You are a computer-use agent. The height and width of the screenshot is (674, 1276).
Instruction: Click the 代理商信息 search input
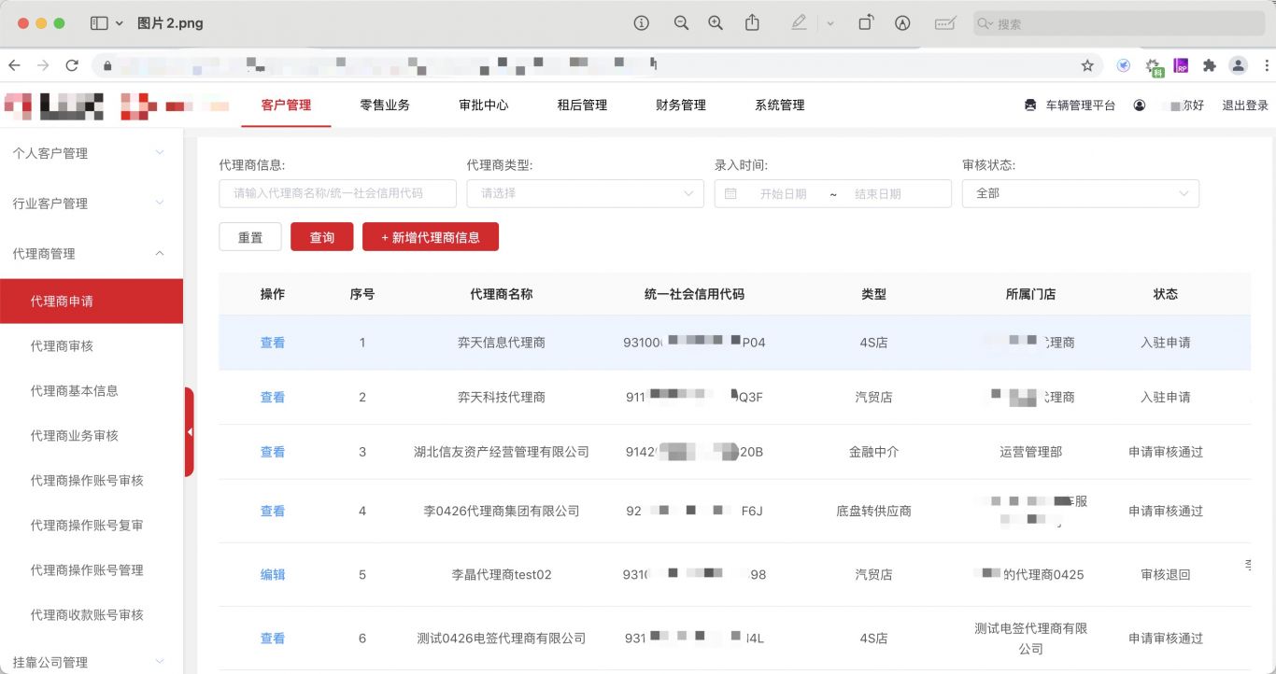coord(337,193)
